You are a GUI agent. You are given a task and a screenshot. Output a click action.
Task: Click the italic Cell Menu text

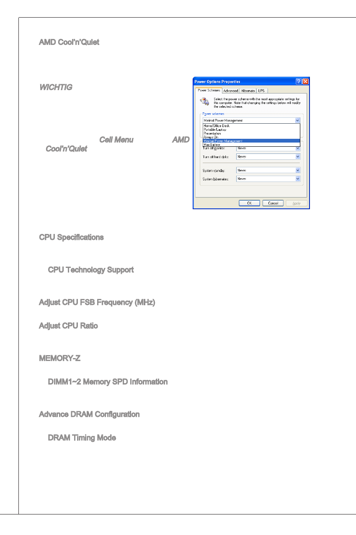(116, 140)
